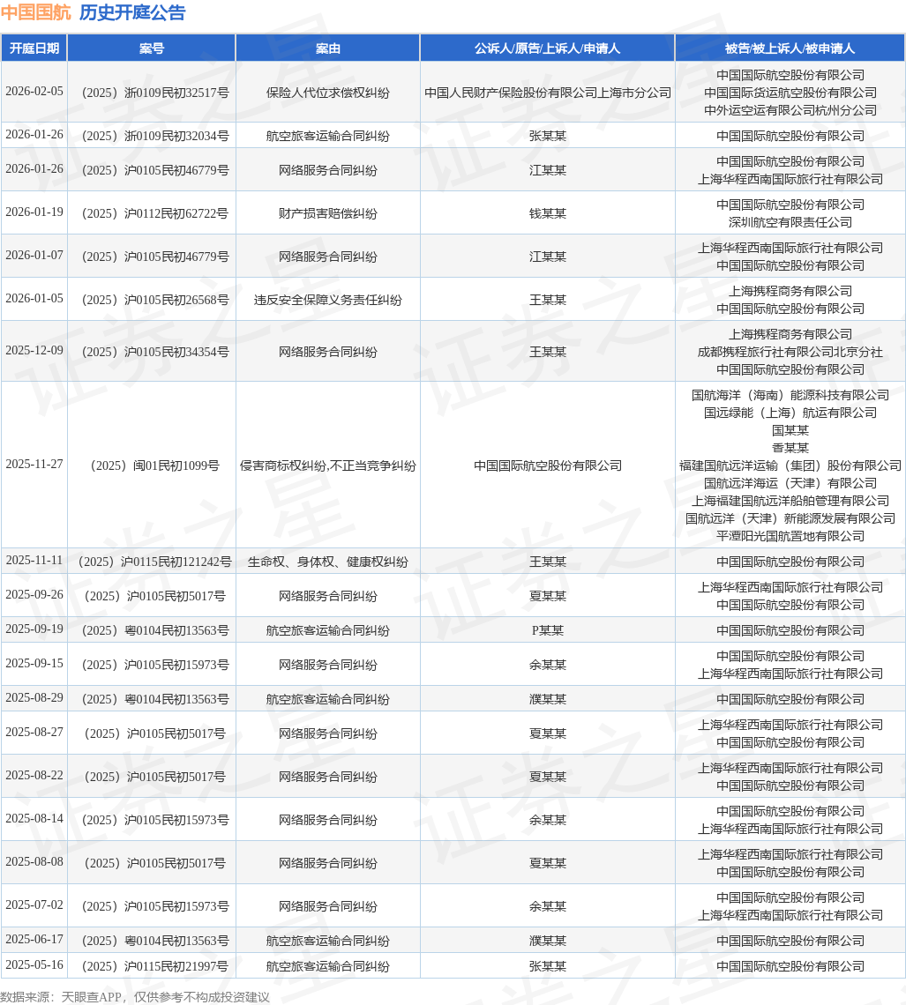Screen dimensions: 906x1005
Task: Click the 开庭日期 column header
Action: coord(34,48)
